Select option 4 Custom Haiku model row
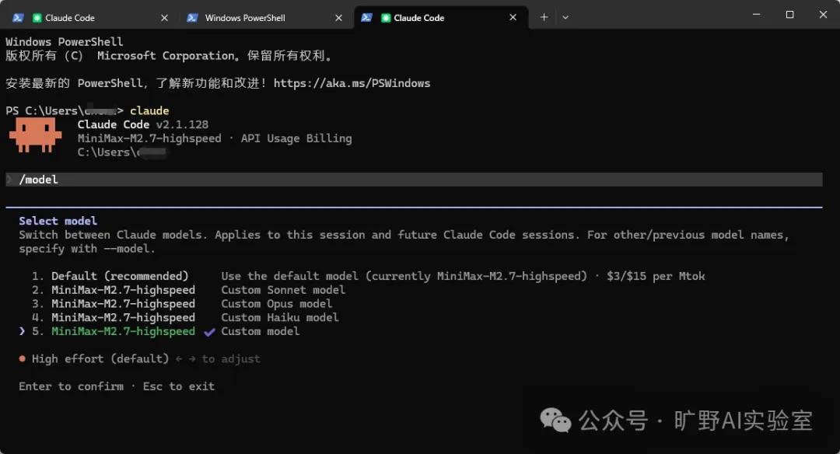Viewport: 840px width, 454px height. (185, 317)
